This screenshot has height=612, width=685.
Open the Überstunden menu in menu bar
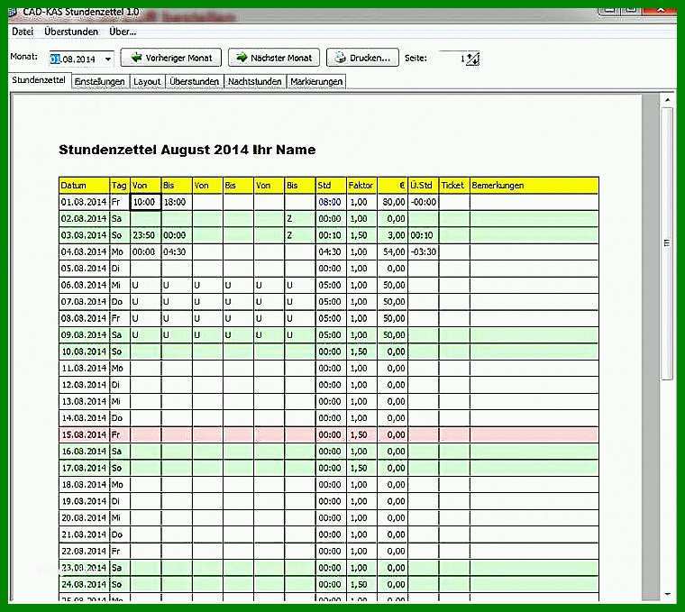(71, 32)
